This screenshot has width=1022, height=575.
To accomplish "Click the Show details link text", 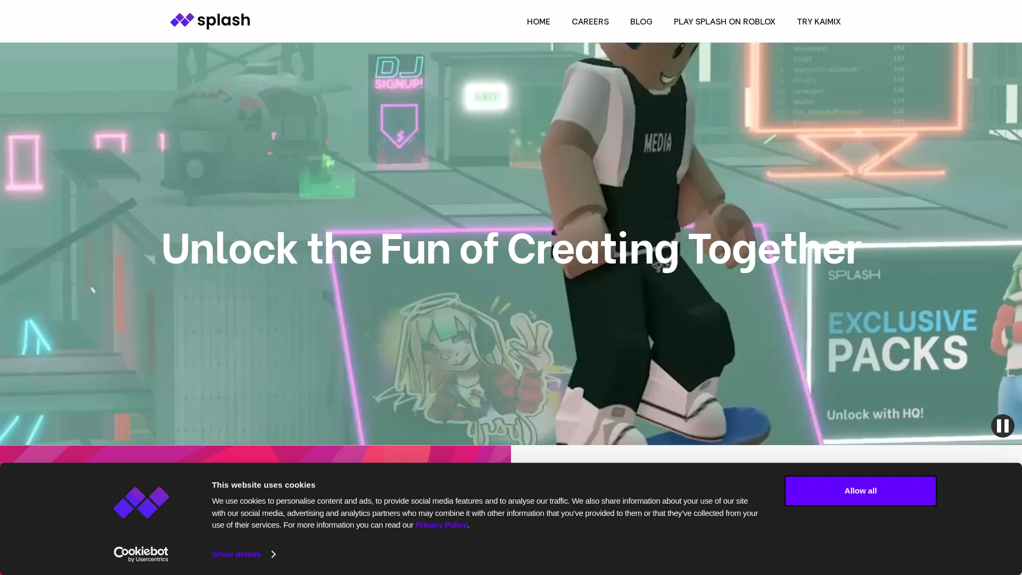I will click(x=236, y=554).
